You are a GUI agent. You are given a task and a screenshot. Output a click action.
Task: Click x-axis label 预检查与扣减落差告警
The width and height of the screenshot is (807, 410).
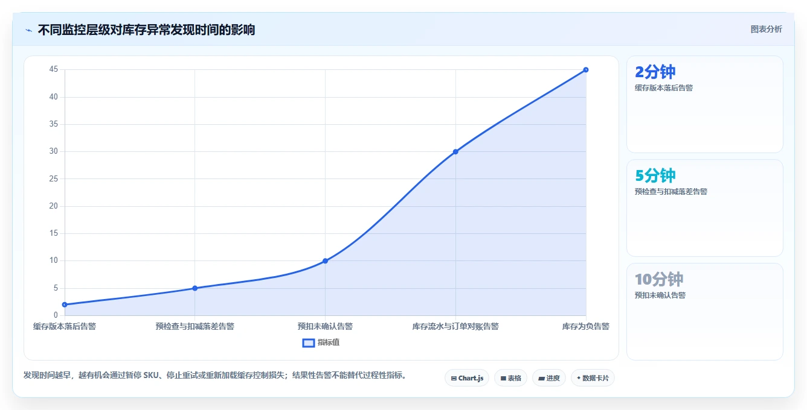click(195, 326)
